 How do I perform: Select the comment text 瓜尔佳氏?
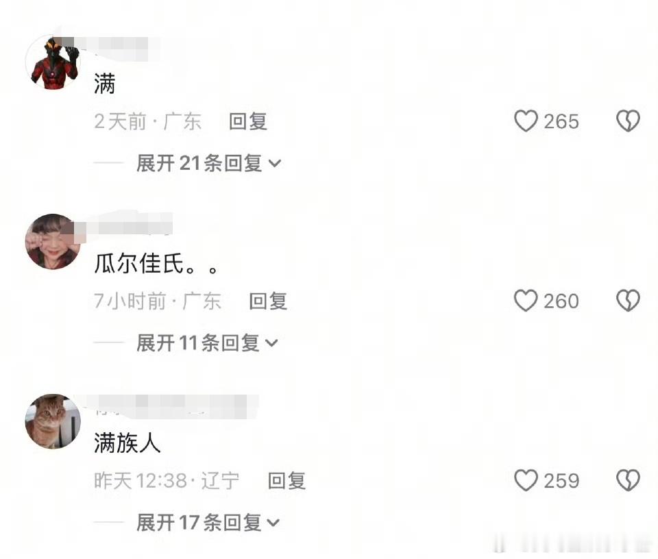pos(139,264)
